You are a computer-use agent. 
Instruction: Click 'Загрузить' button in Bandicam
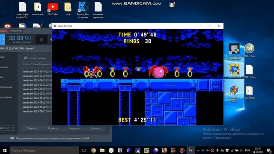74,128
